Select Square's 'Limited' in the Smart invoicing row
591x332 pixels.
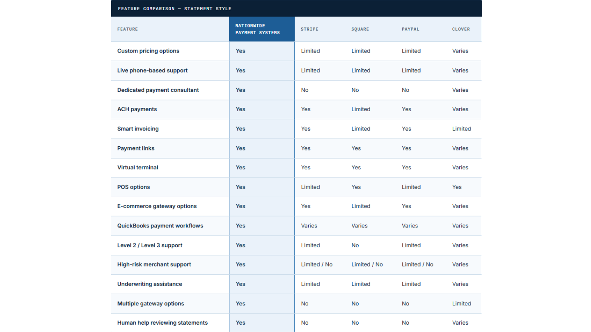(x=361, y=129)
